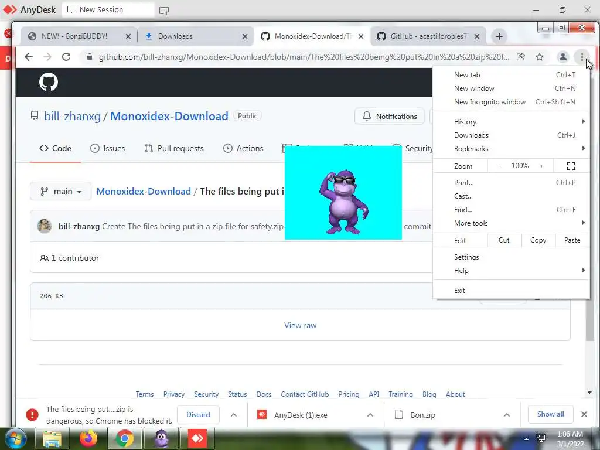
Task: Open Monoxidex-Download repository title link
Action: 169,116
